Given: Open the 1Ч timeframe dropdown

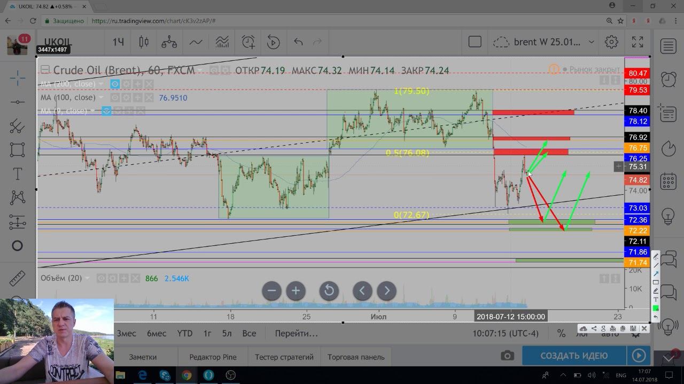Looking at the screenshot, I should (118, 42).
